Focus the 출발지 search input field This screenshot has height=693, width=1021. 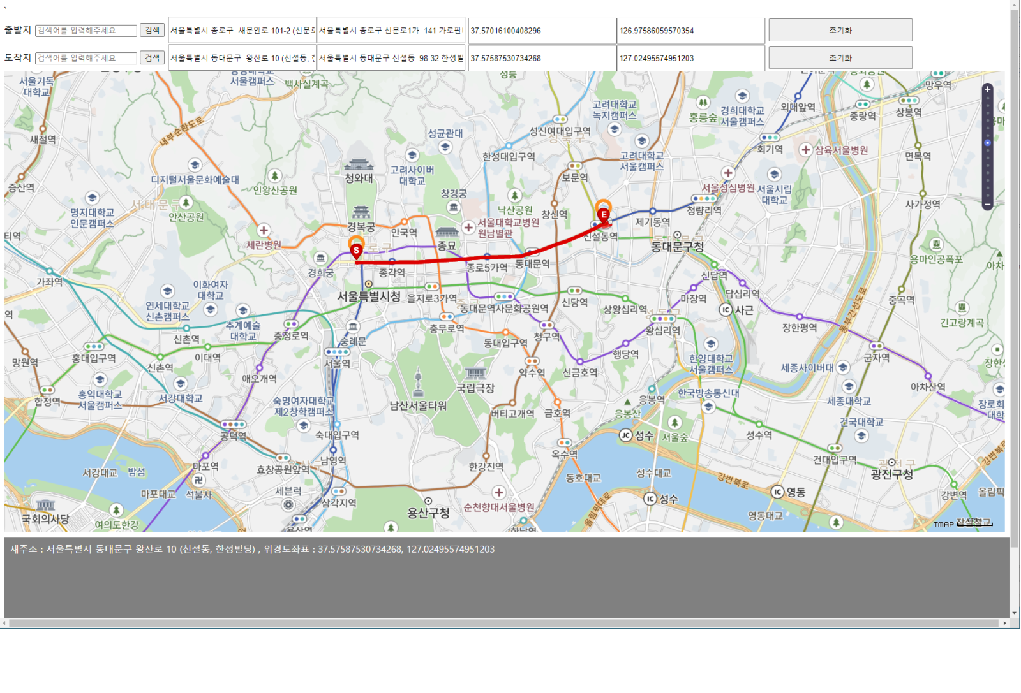coord(86,31)
